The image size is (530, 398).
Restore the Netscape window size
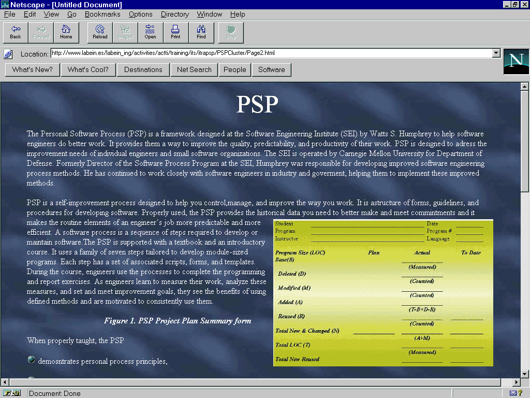(515, 4)
